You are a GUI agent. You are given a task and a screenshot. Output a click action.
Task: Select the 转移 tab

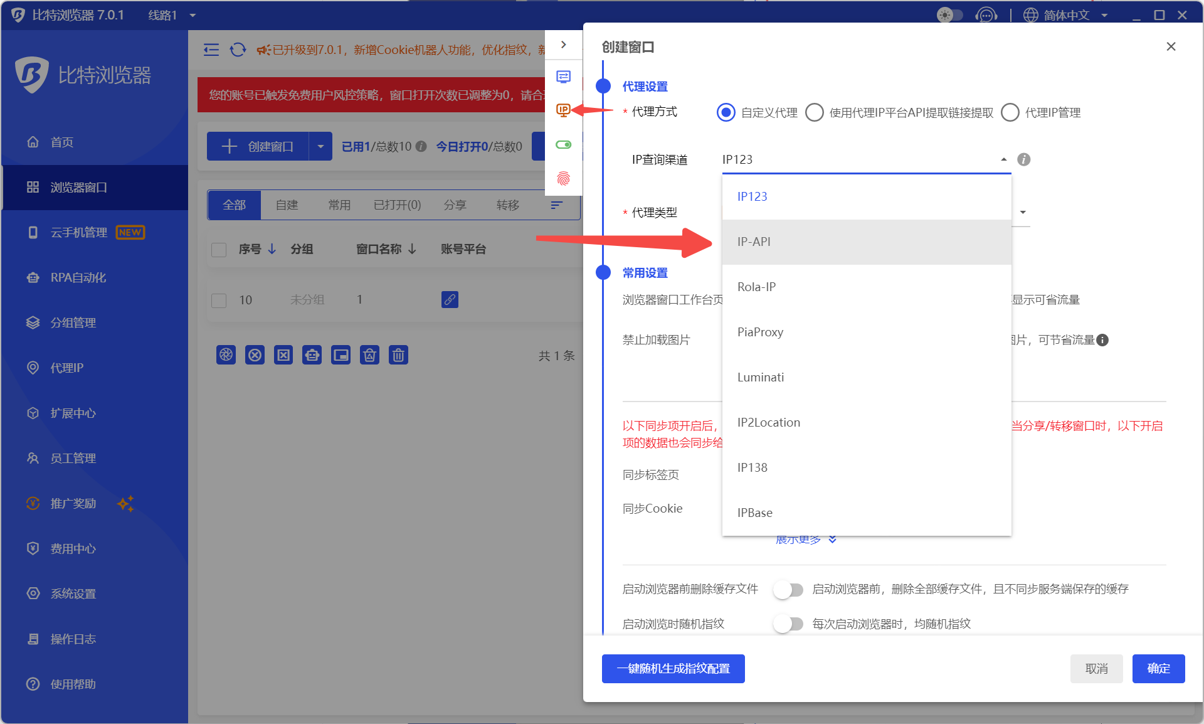(507, 205)
